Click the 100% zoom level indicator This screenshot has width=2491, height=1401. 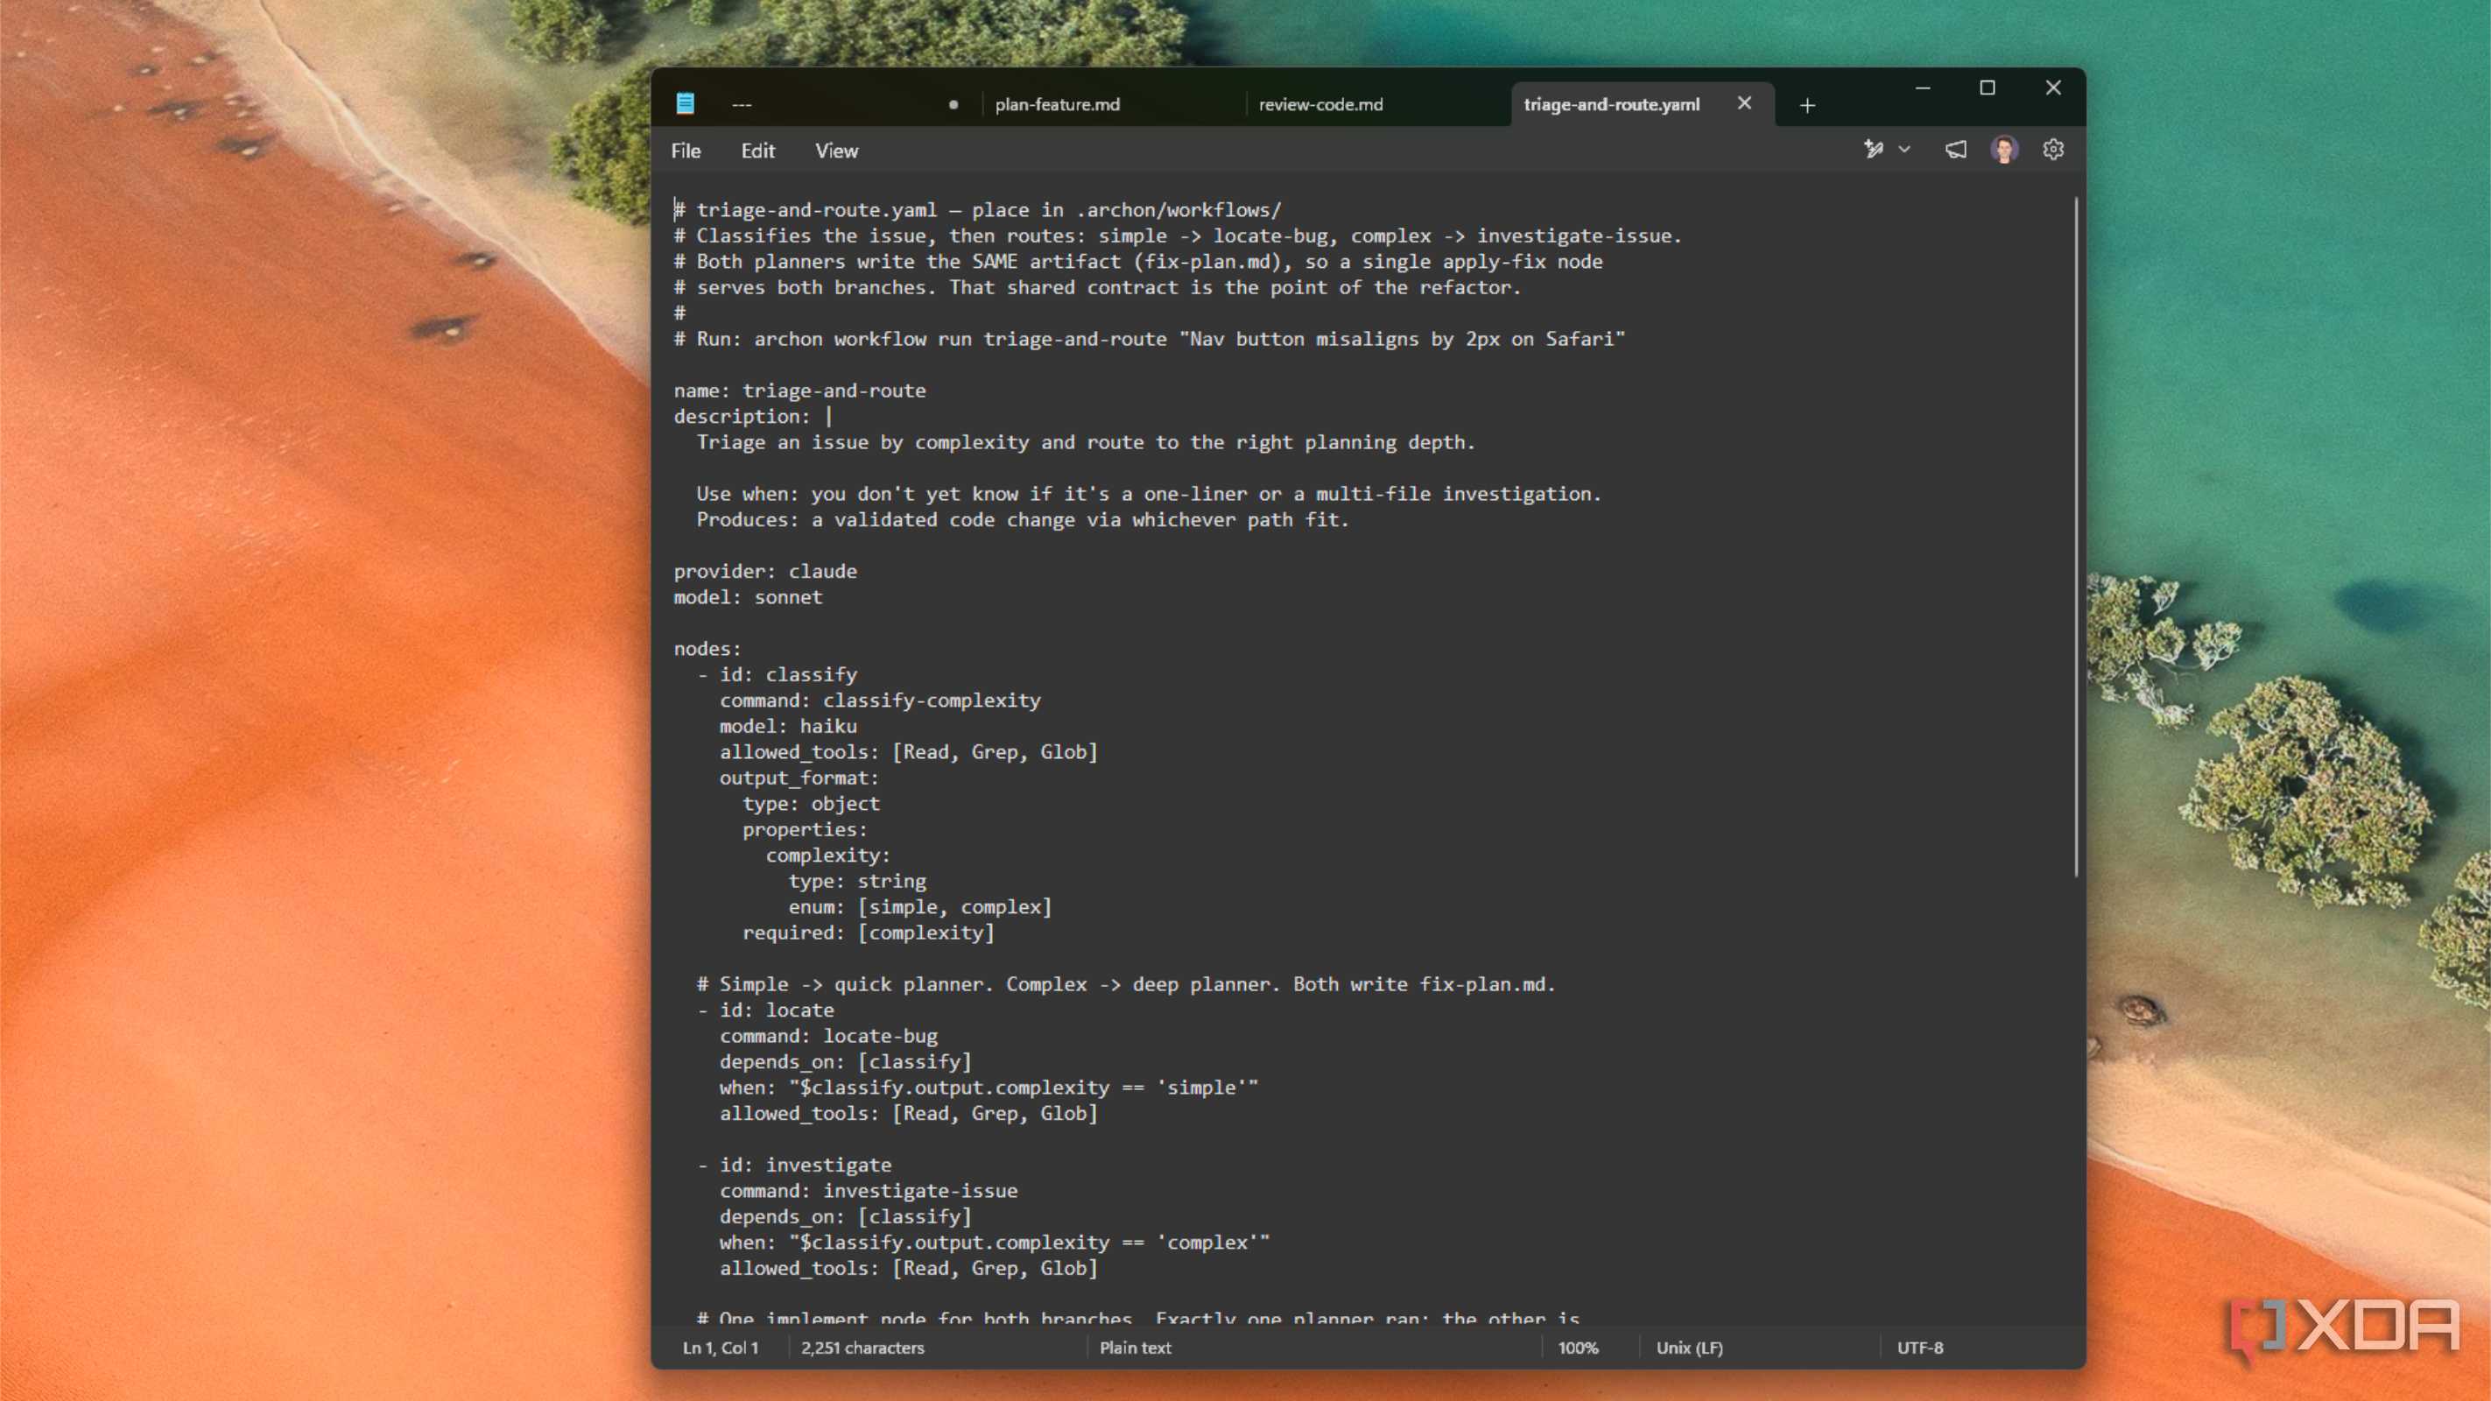click(1578, 1347)
